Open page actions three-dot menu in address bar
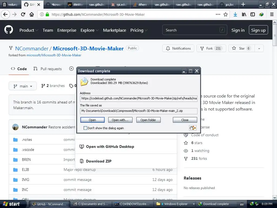The image size is (277, 208). [x=218, y=14]
